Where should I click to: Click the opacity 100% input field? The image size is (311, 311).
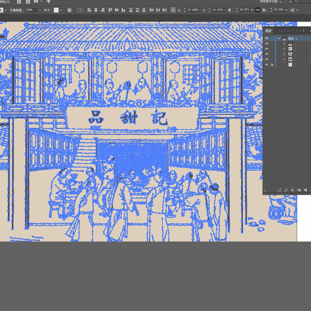point(31,10)
